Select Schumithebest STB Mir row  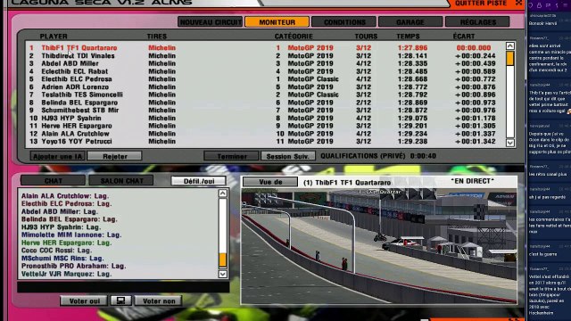(x=265, y=111)
